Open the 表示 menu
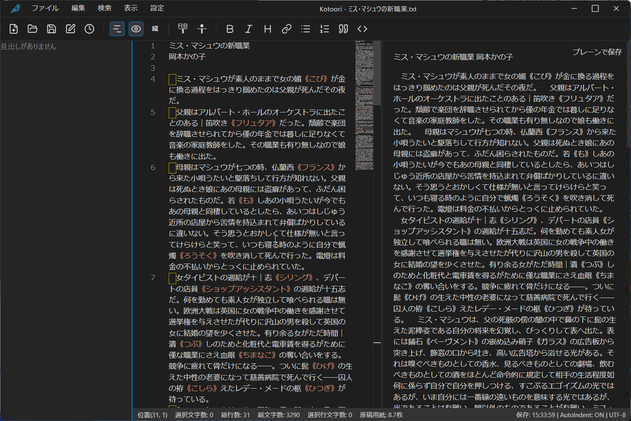 tap(131, 8)
